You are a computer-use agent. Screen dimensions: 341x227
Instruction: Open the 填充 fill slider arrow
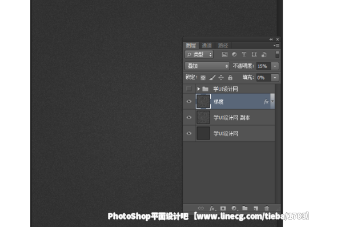pos(275,78)
